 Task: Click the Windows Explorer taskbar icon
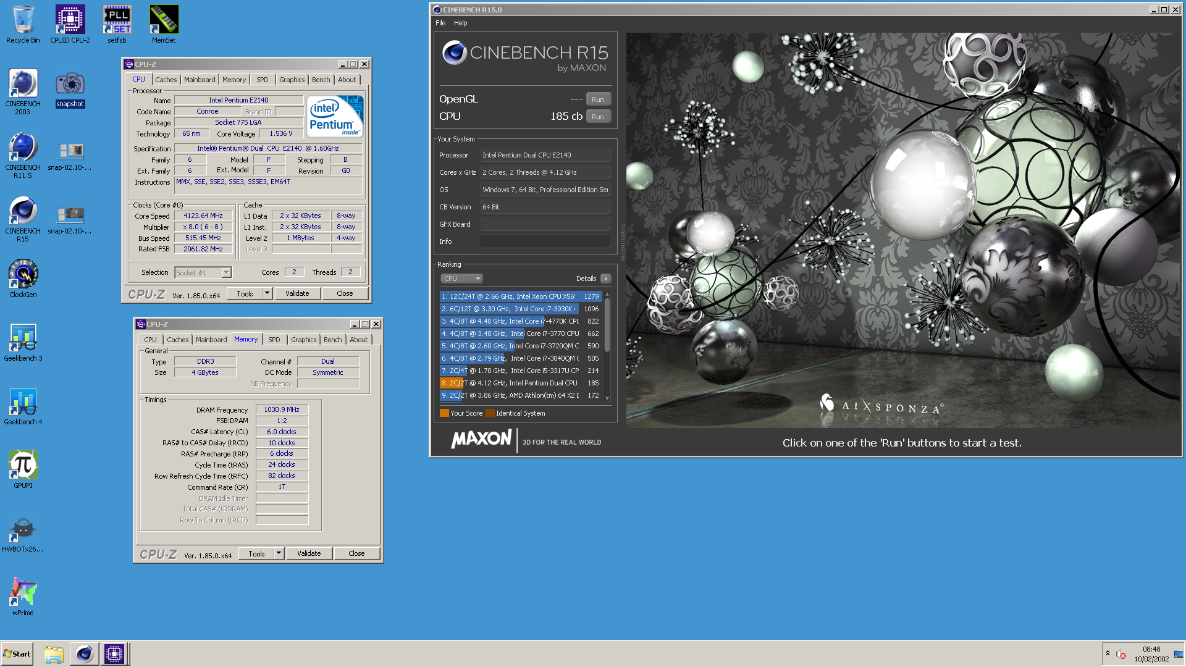54,654
